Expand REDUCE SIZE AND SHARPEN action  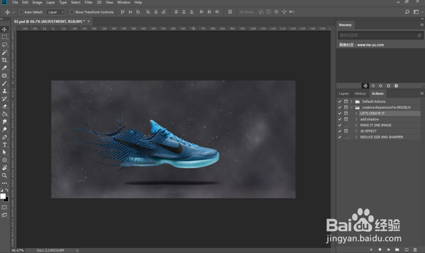coord(356,137)
